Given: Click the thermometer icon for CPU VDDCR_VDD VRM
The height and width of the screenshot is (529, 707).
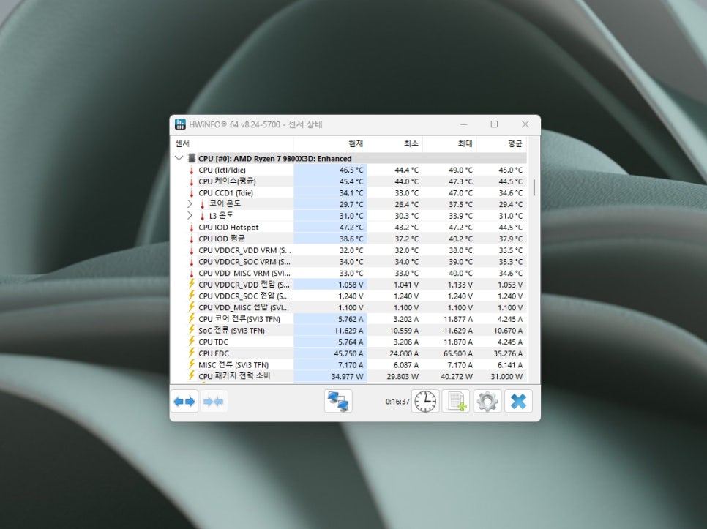Looking at the screenshot, I should [x=192, y=250].
